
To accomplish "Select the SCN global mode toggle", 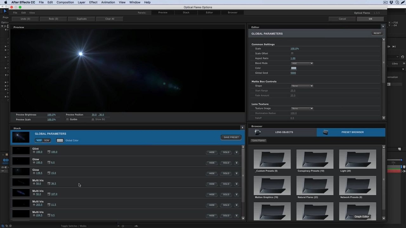I will (47, 140).
